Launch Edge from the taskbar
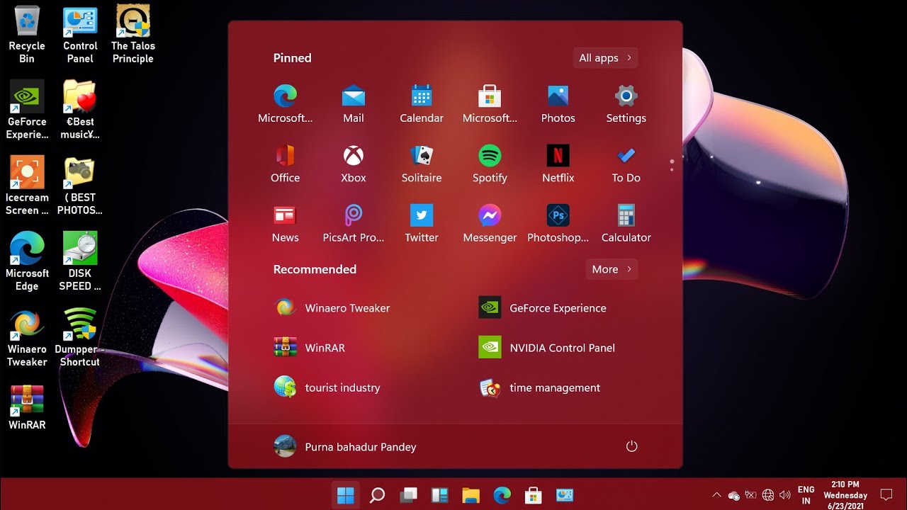The image size is (907, 510). click(502, 495)
